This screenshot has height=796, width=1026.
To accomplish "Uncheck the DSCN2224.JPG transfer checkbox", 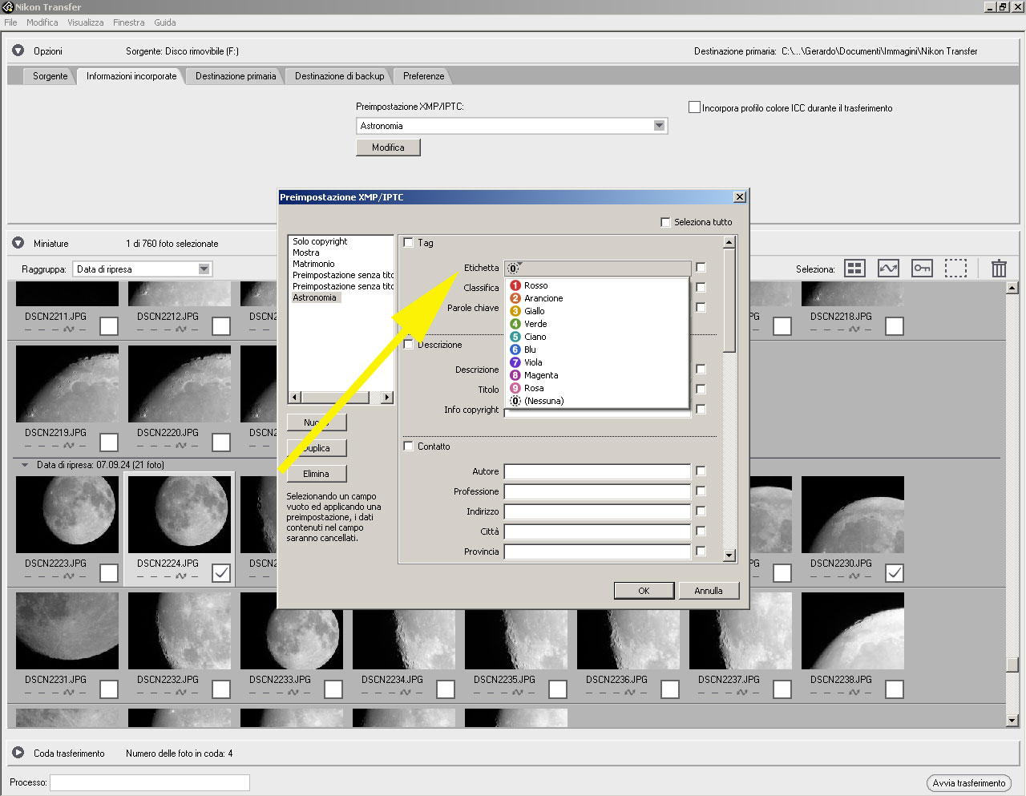I will coord(221,573).
